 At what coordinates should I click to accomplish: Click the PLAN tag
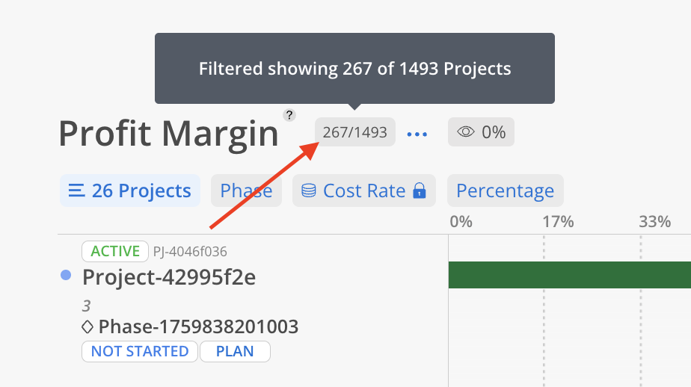[x=235, y=351]
